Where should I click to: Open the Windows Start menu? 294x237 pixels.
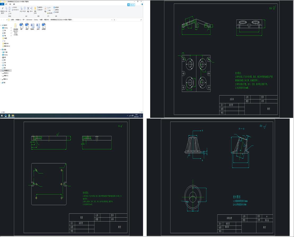pos(2,116)
